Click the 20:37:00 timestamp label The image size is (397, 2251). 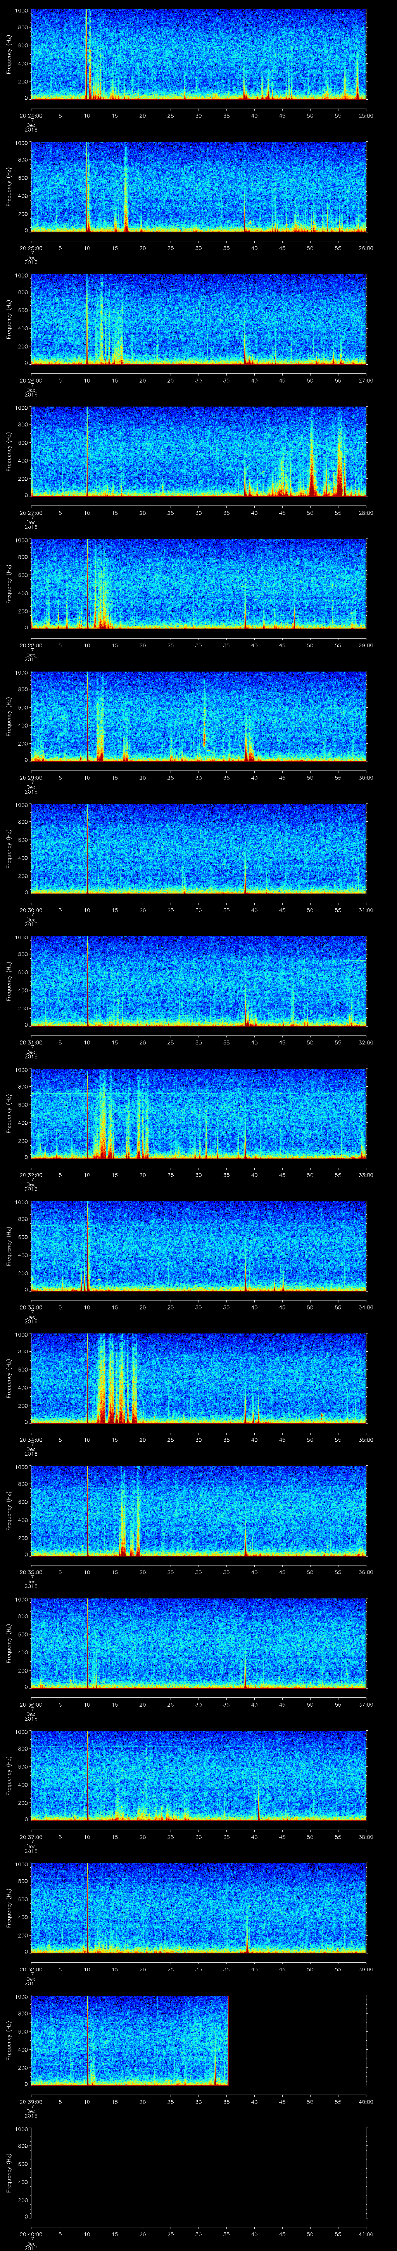(x=31, y=1836)
